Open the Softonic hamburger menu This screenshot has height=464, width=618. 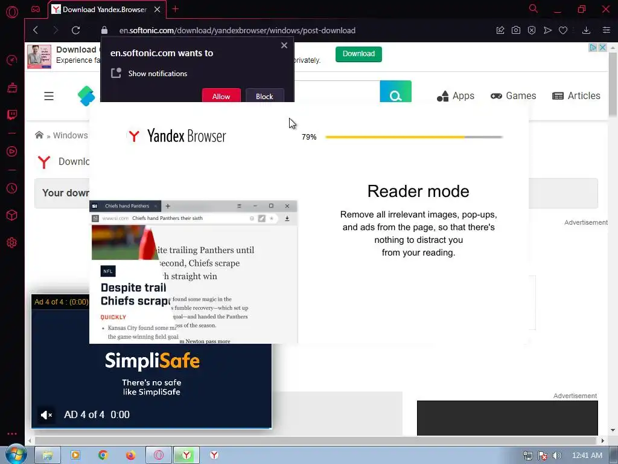[49, 96]
